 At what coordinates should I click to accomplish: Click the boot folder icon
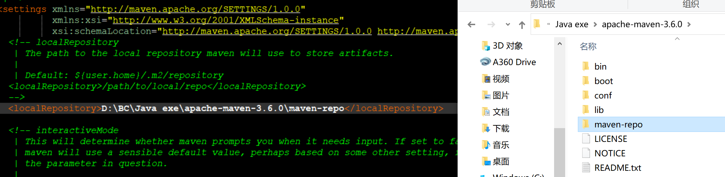(x=585, y=81)
